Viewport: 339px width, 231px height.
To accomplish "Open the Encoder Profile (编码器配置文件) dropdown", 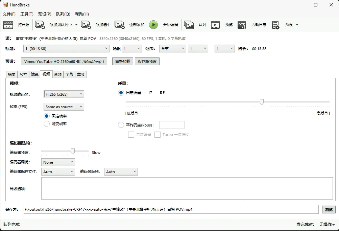I will (x=58, y=172).
